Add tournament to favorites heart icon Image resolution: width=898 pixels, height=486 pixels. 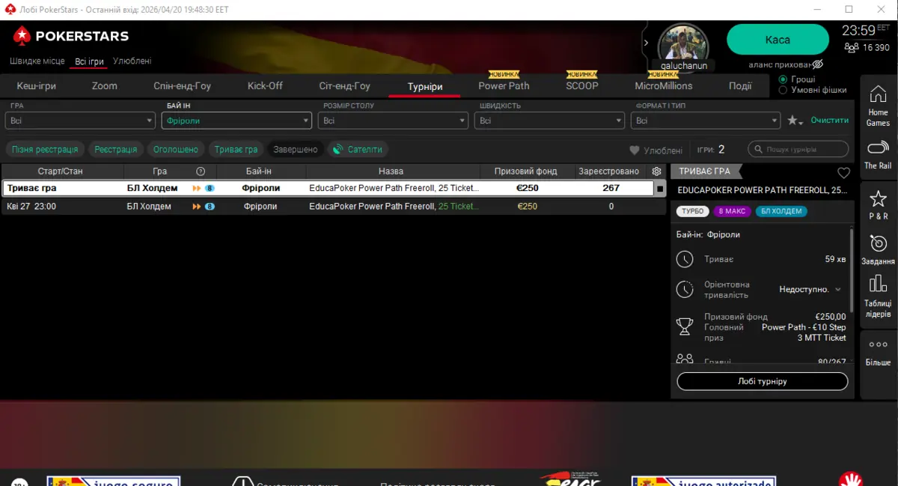tap(843, 172)
